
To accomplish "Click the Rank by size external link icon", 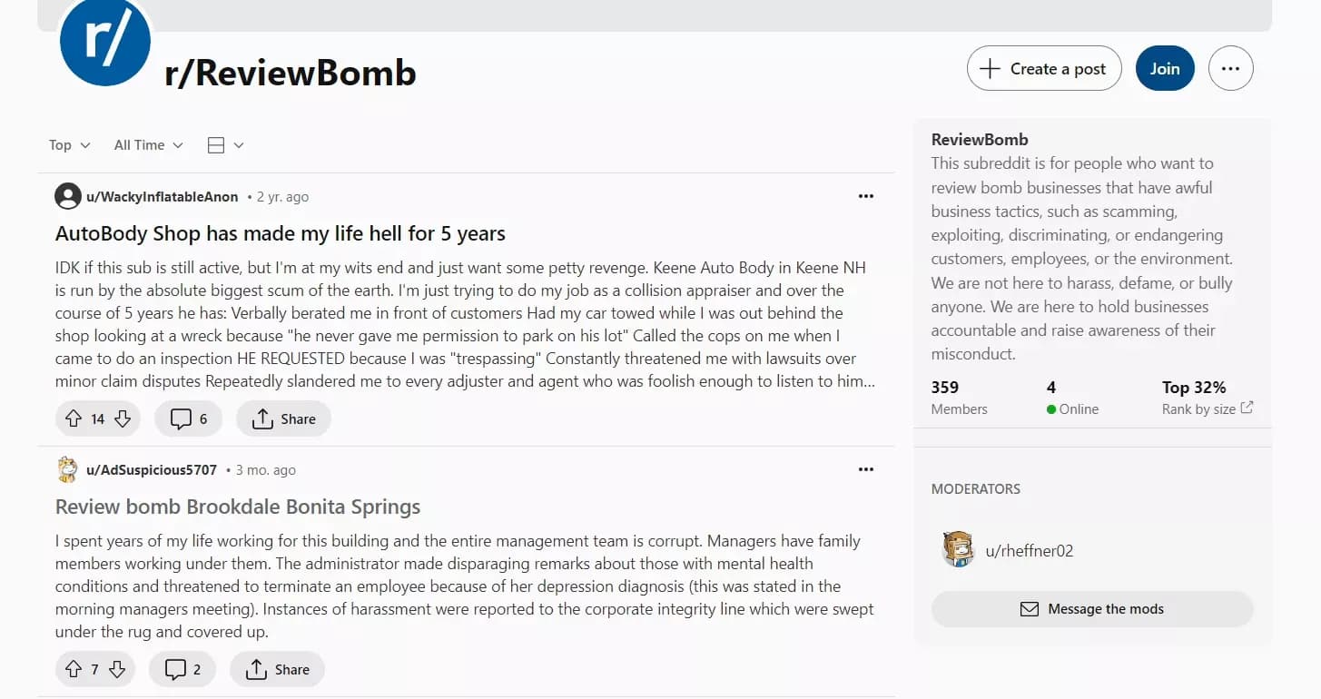I will [x=1247, y=409].
